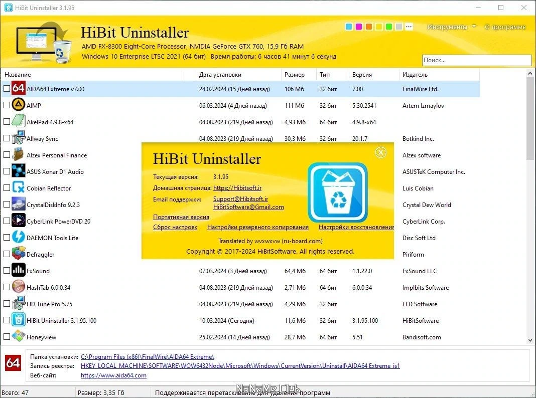Open the О программе menu
The width and height of the screenshot is (536, 398).
(505, 27)
